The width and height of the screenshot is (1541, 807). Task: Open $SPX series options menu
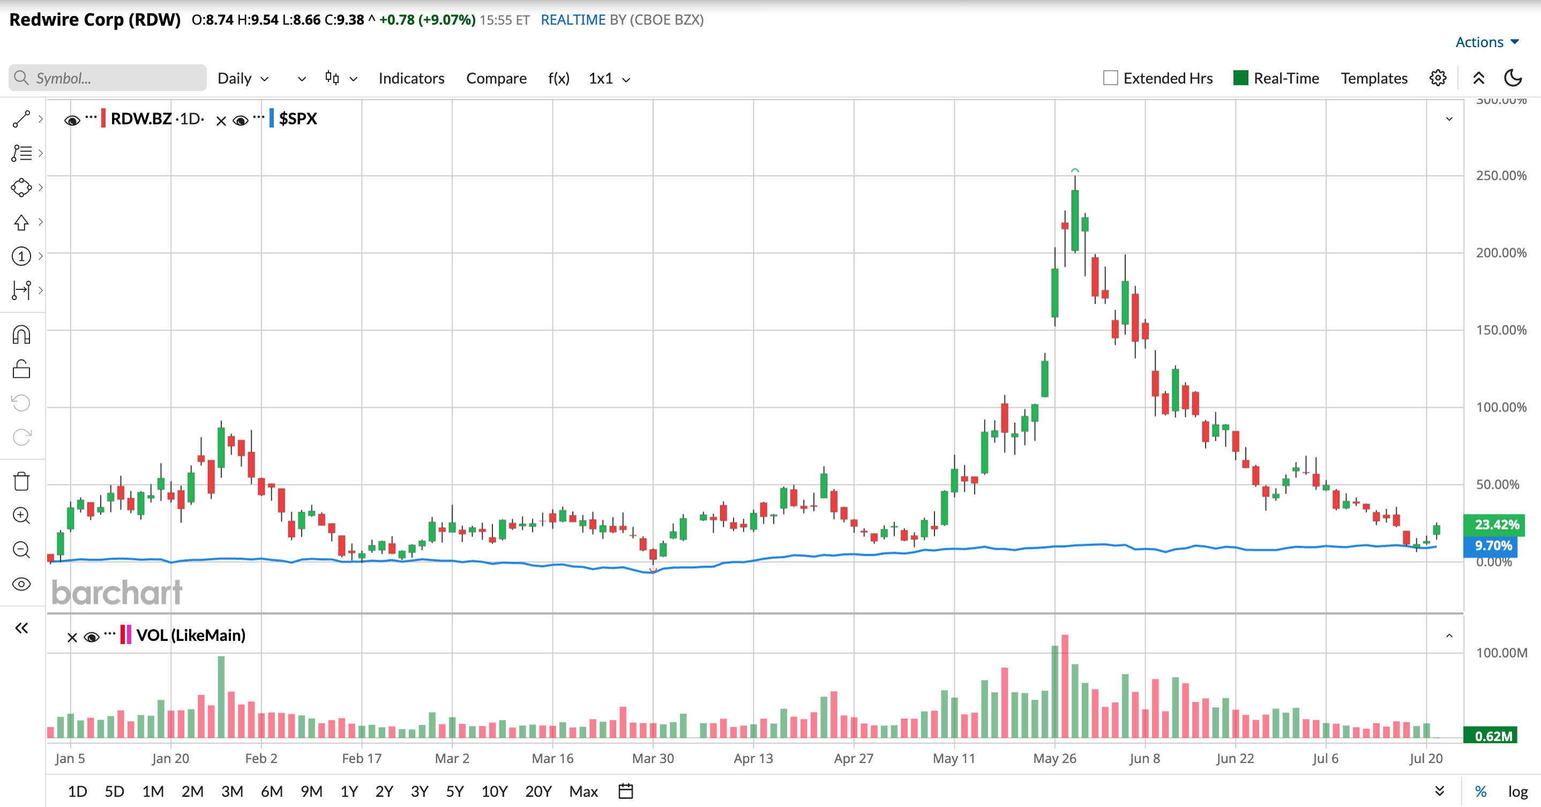tap(258, 117)
